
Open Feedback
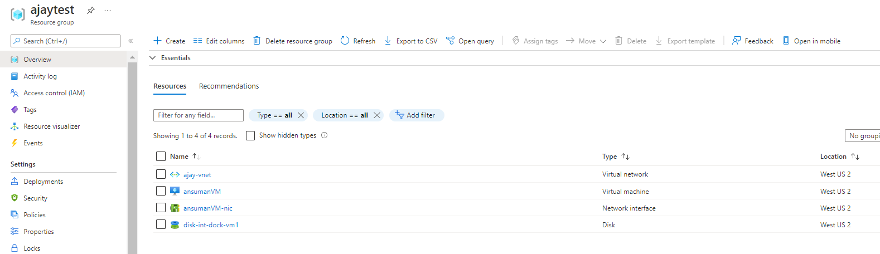pos(753,41)
